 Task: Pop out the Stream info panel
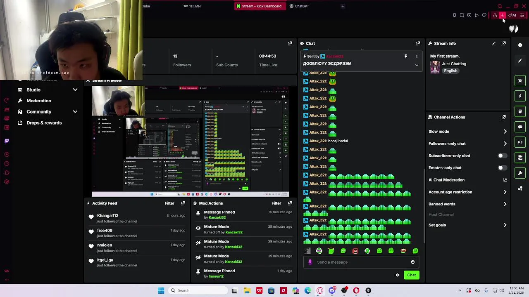coord(504,43)
